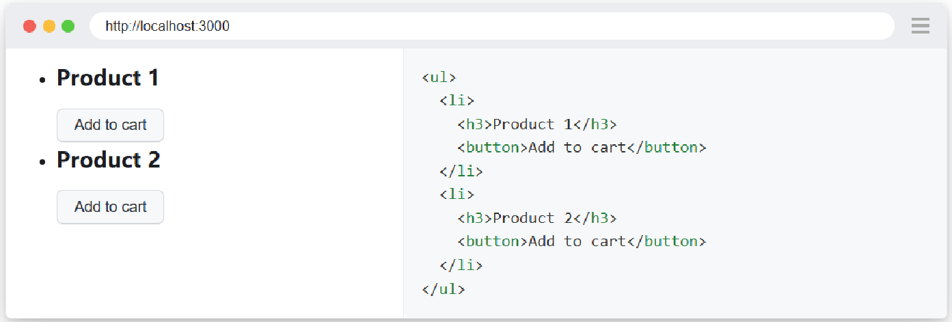This screenshot has width=952, height=322.
Task: Add Product 1 to cart
Action: [x=110, y=125]
